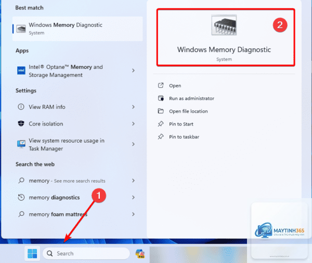The width and height of the screenshot is (312, 263).
Task: Select the memory foam mattress suggestion
Action: (x=58, y=214)
